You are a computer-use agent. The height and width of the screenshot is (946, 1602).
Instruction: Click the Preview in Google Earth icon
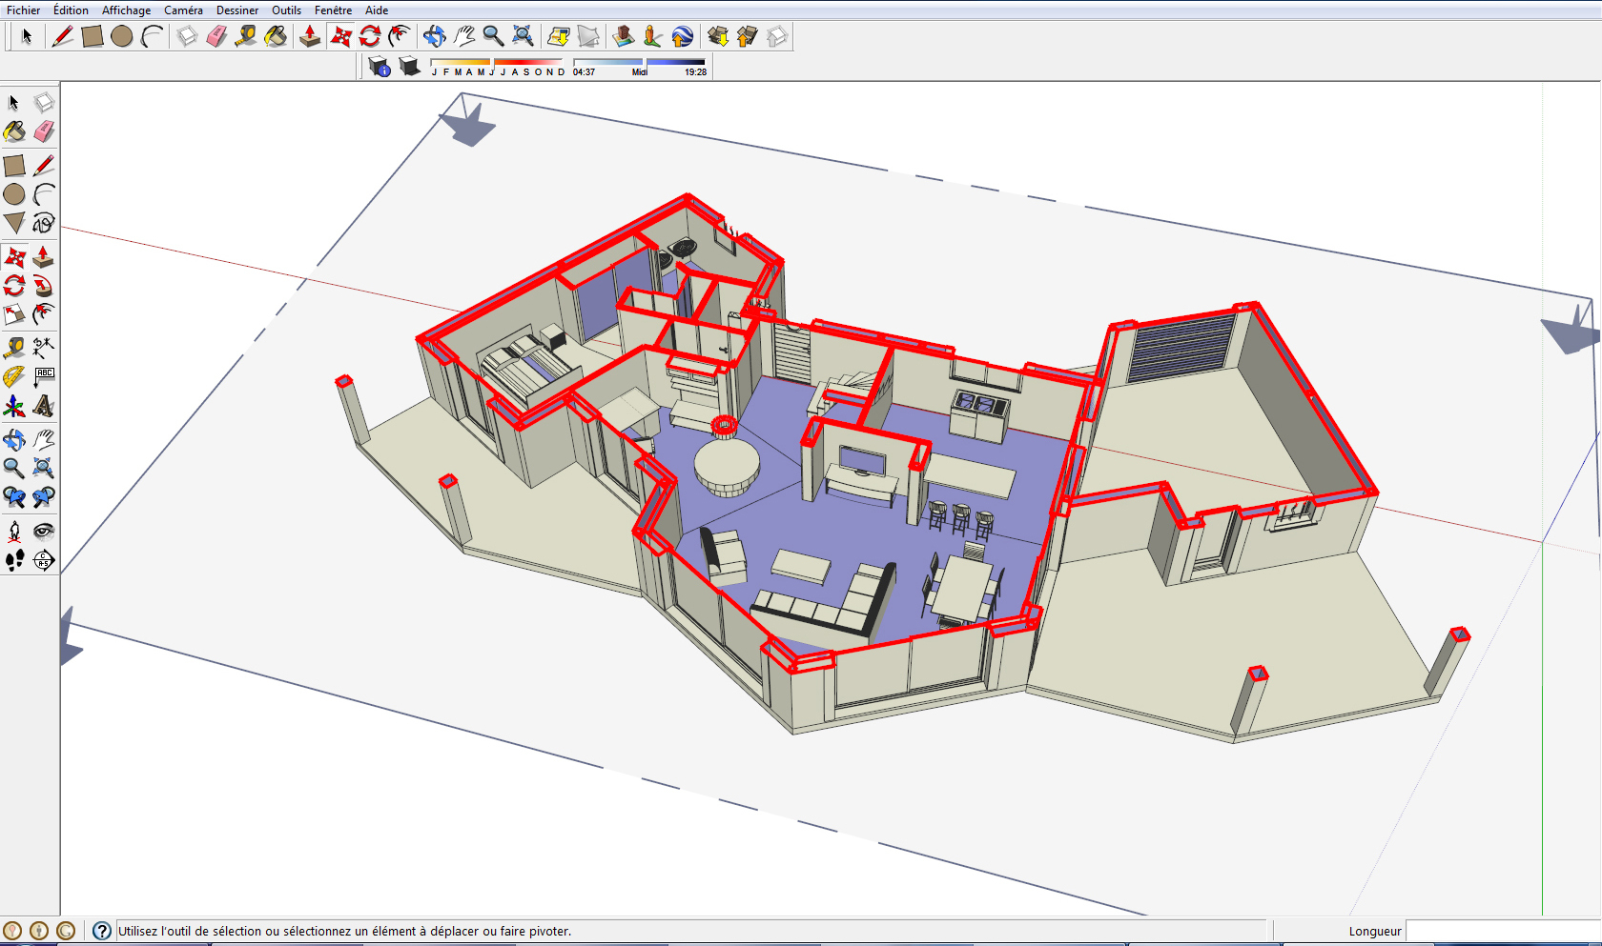pos(683,37)
